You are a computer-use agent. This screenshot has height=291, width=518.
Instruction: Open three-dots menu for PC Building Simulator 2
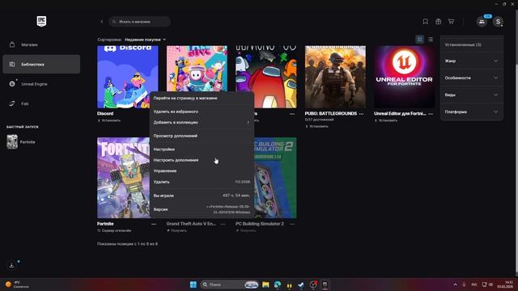tap(292, 224)
